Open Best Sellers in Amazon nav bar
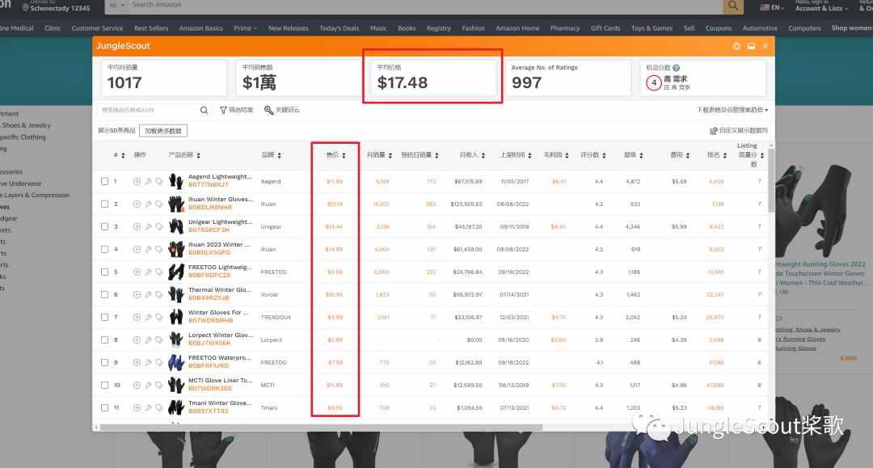The width and height of the screenshot is (873, 468). pos(151,28)
